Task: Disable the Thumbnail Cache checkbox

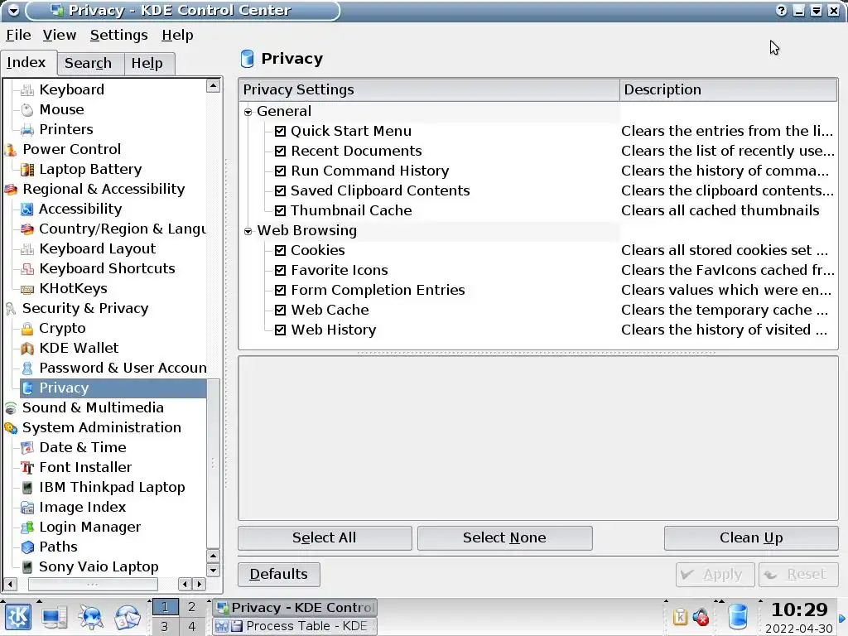Action: (x=280, y=211)
